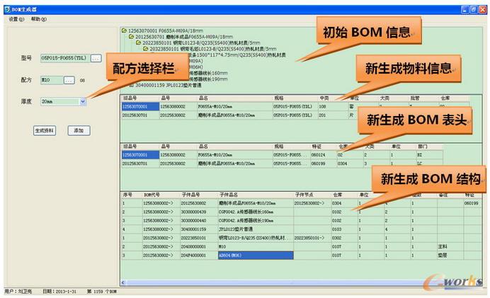Open the 厚度 dropdown list
This screenshot has height=298, width=490.
pyautogui.click(x=83, y=102)
